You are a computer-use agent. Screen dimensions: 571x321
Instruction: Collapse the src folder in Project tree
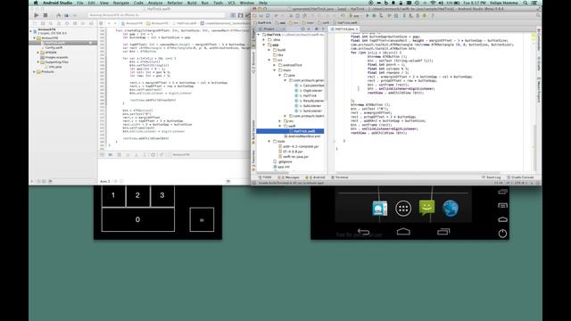(x=269, y=60)
